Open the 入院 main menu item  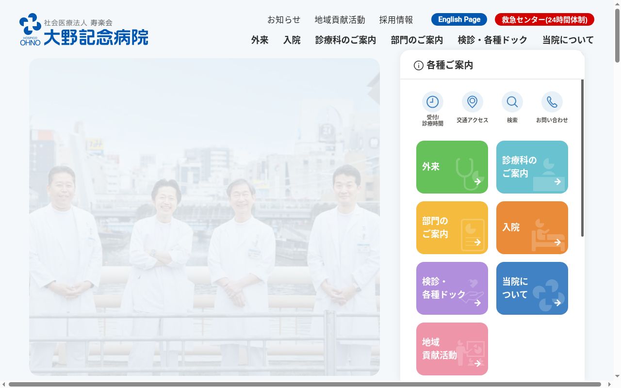[292, 40]
